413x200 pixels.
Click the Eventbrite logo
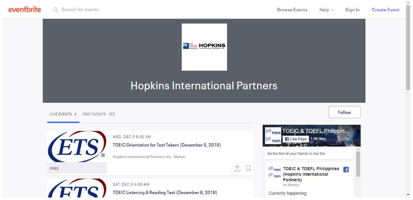(25, 9)
